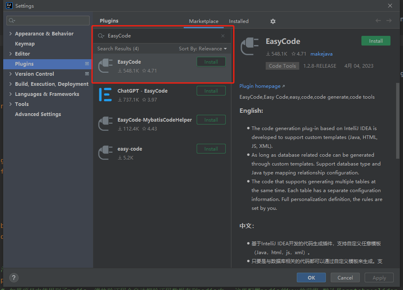The height and width of the screenshot is (290, 403).
Task: Click the plugin search magnifier icon
Action: tap(101, 36)
